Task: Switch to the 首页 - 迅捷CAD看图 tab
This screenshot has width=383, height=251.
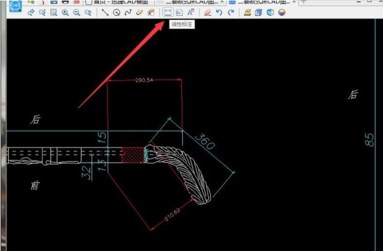Action: click(118, 2)
